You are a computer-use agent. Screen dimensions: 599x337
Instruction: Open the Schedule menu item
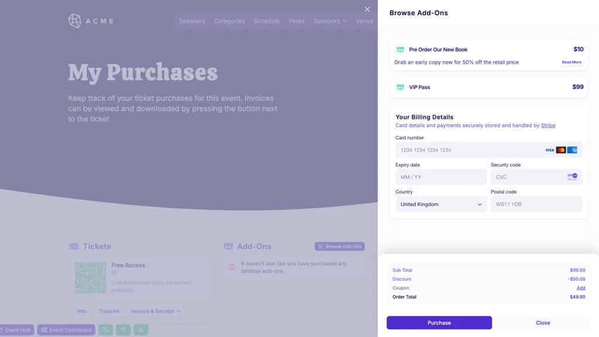266,21
